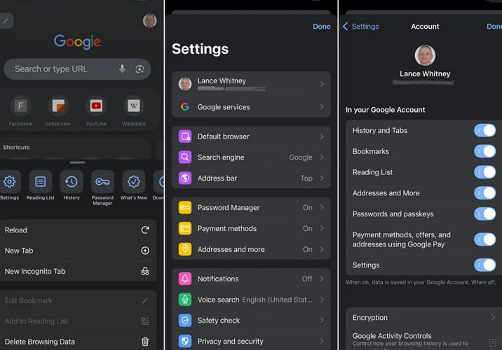The image size is (502, 350).
Task: Tap the New Tab plus icon
Action: pos(145,251)
